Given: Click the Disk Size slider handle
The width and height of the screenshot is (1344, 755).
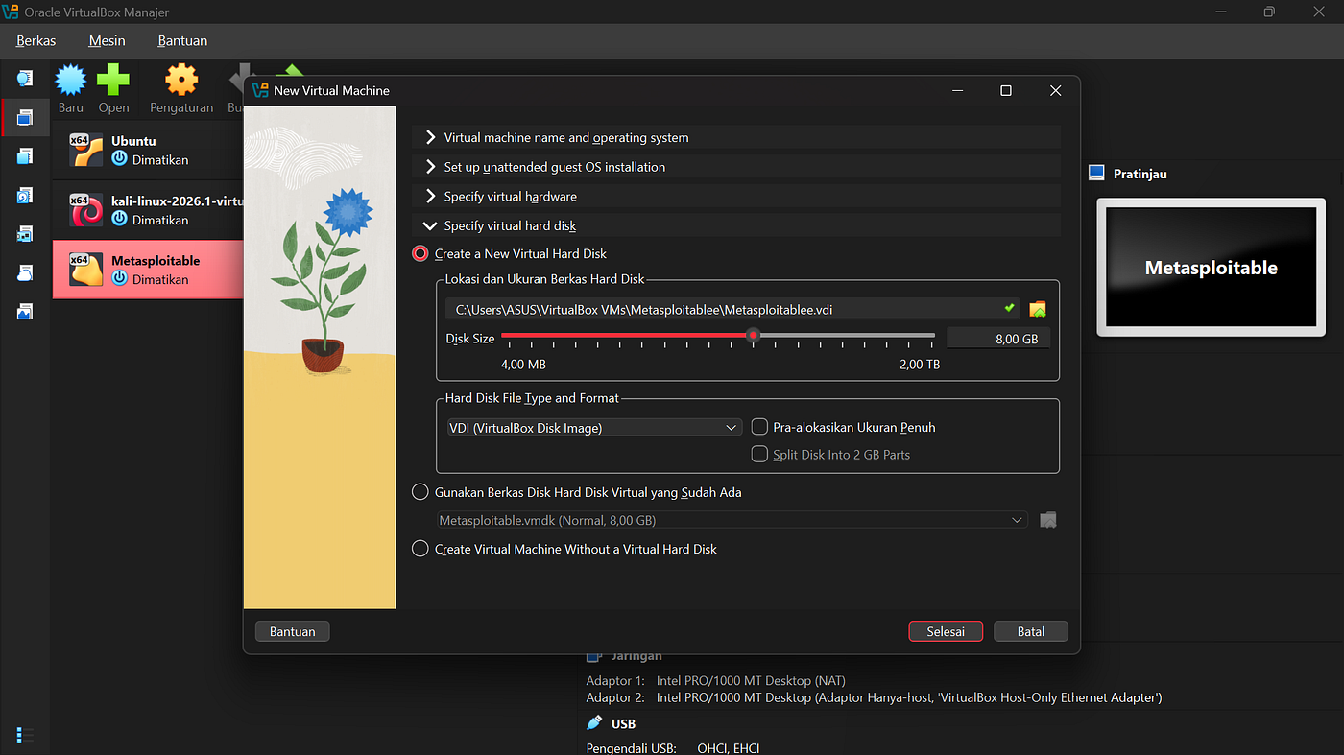Looking at the screenshot, I should (x=754, y=335).
